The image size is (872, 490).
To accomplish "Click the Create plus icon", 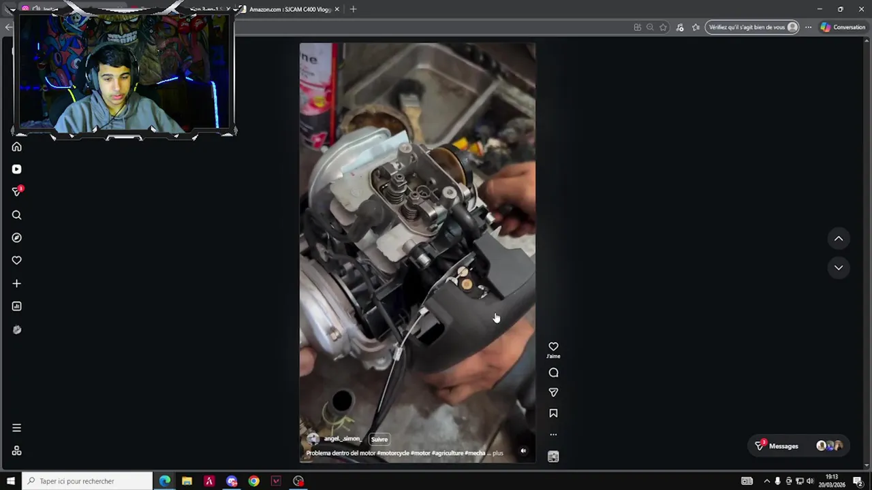I will (16, 283).
